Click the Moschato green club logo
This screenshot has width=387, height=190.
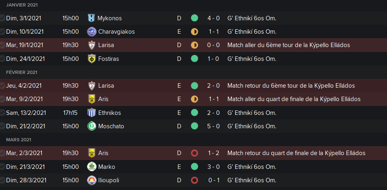coord(91,126)
